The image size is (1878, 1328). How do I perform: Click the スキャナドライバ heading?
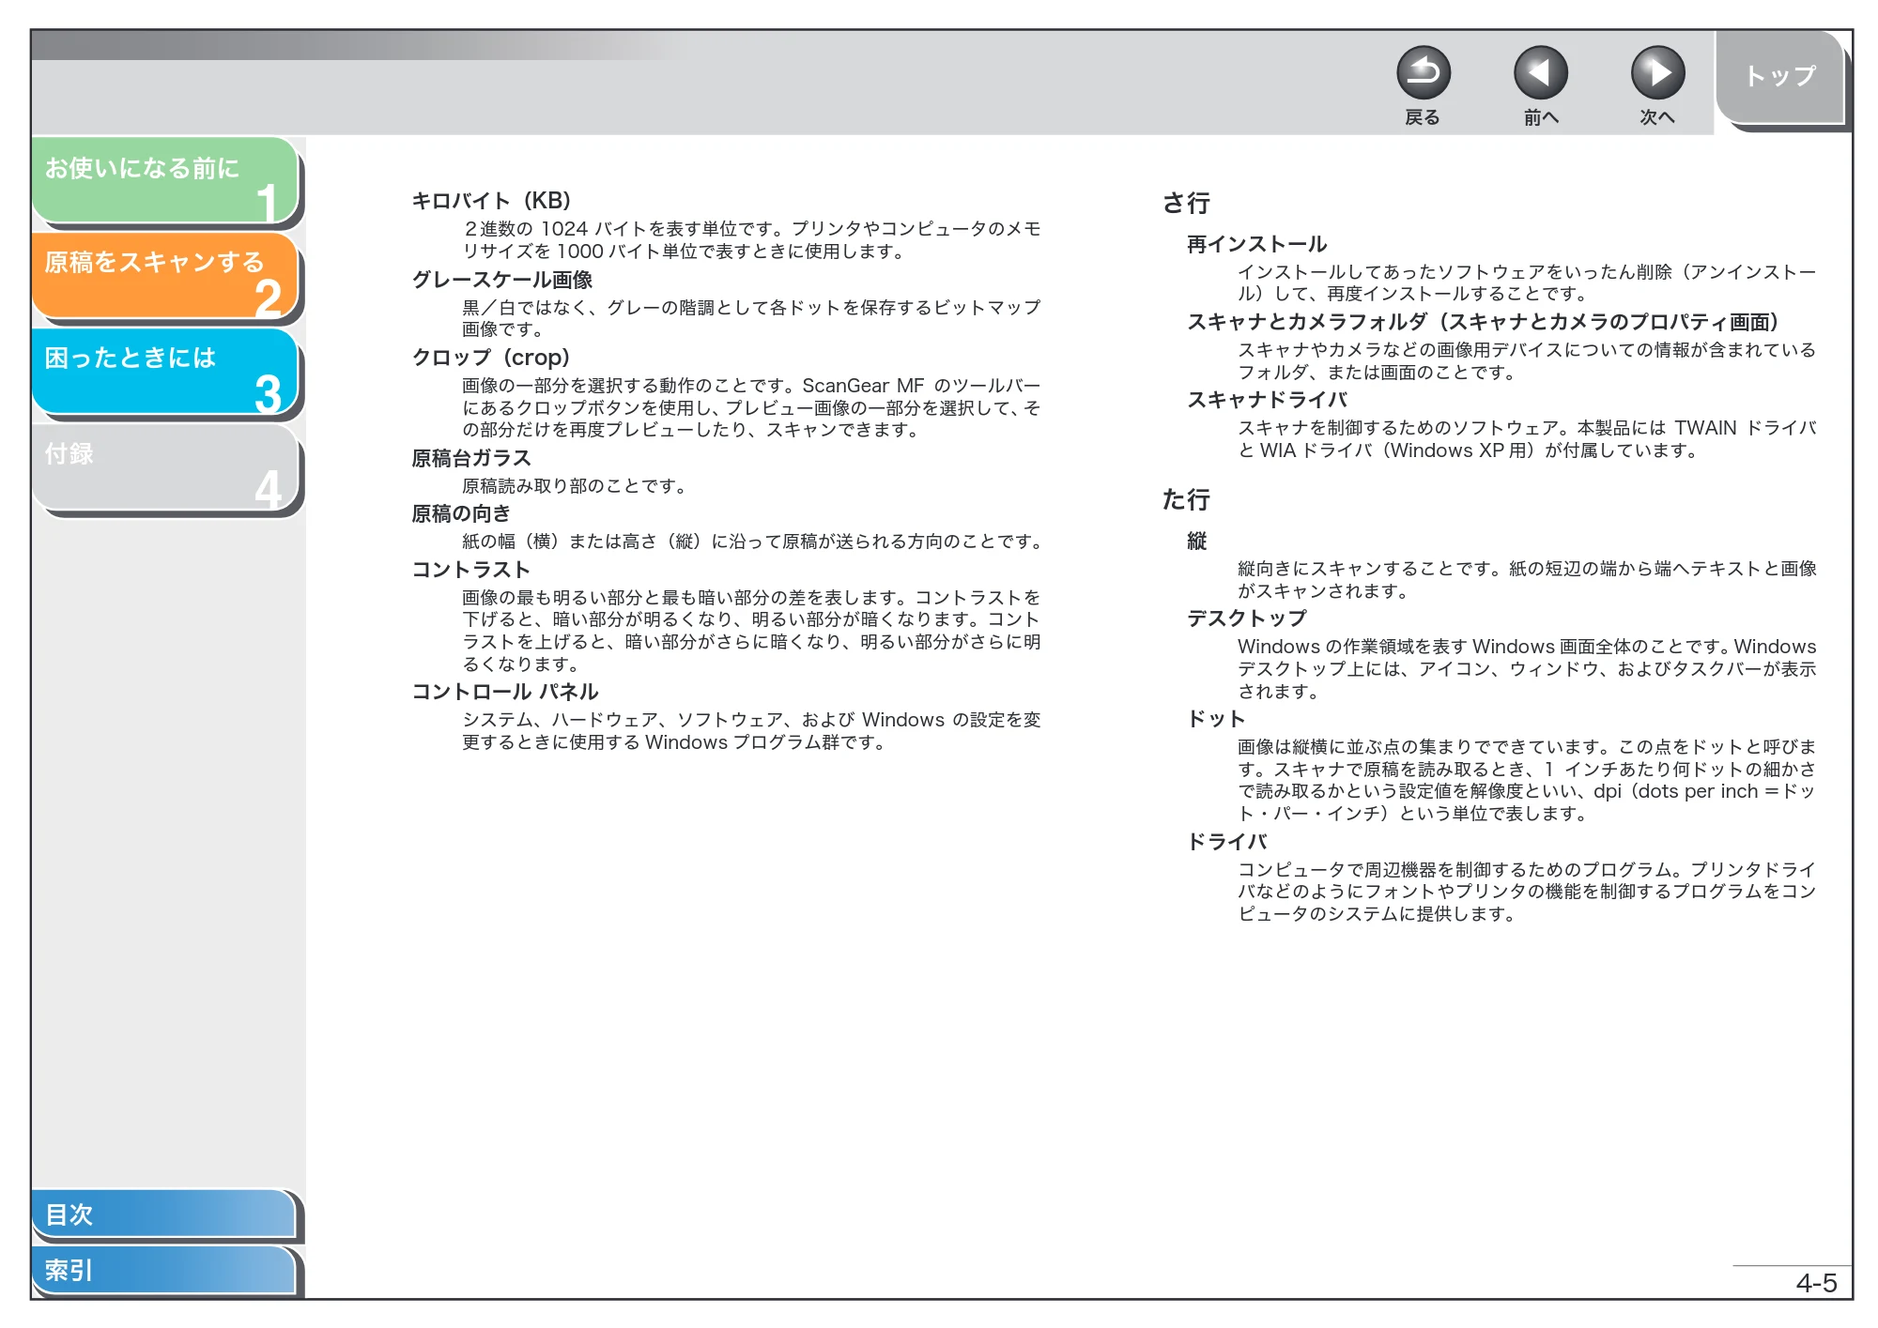(1267, 400)
